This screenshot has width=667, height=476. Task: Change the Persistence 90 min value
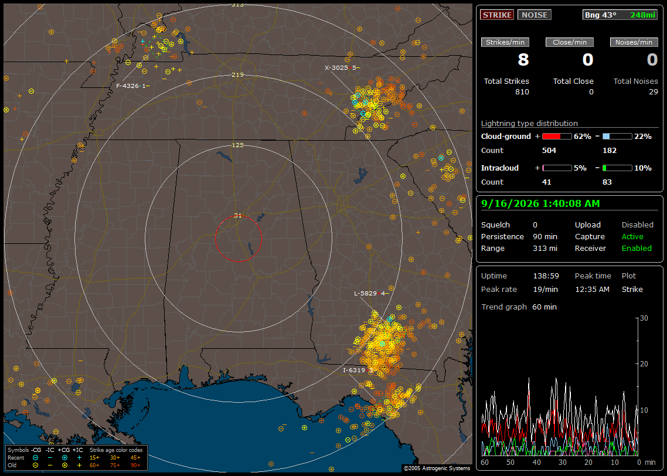coord(545,236)
